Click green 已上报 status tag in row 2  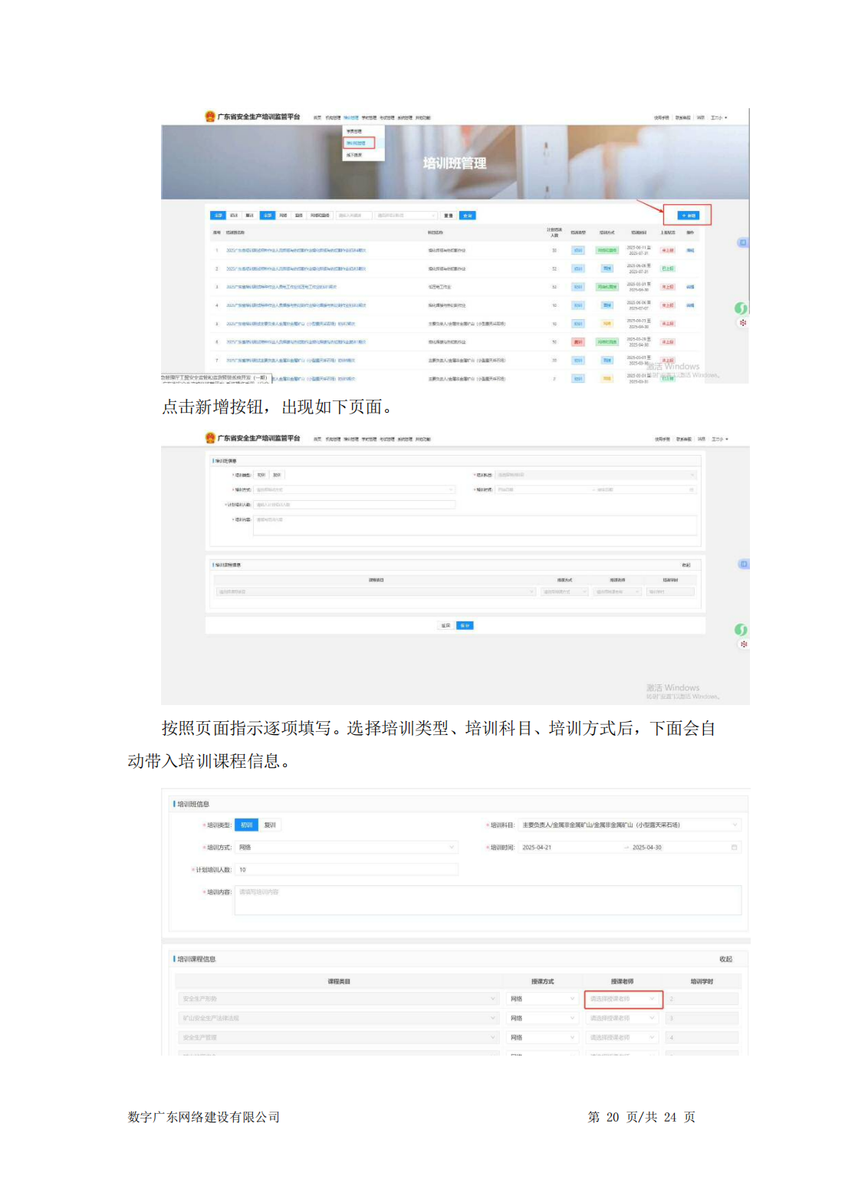[x=668, y=269]
